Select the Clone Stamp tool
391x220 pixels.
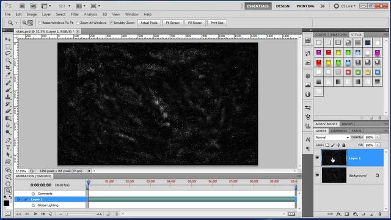8,97
